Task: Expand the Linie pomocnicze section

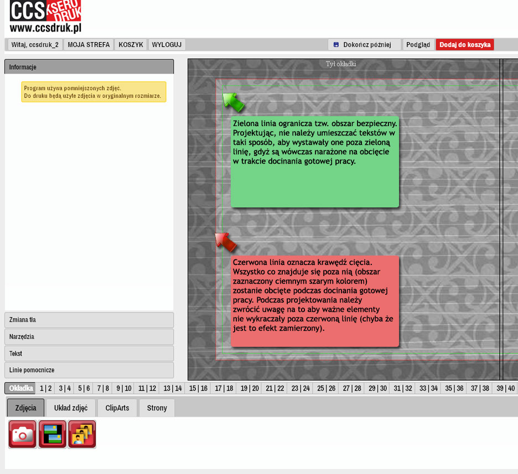Action: (89, 370)
